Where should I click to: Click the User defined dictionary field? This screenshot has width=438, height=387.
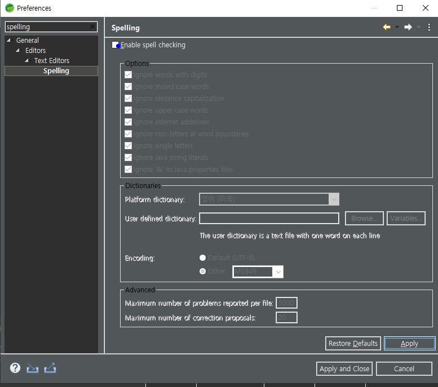coord(269,219)
